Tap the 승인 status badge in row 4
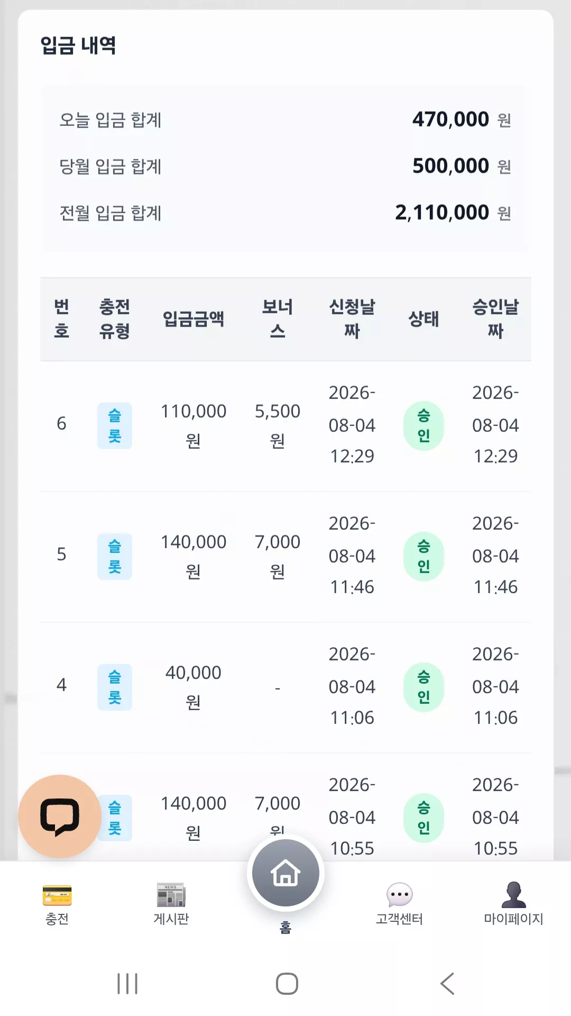The height and width of the screenshot is (1016, 571). (424, 687)
